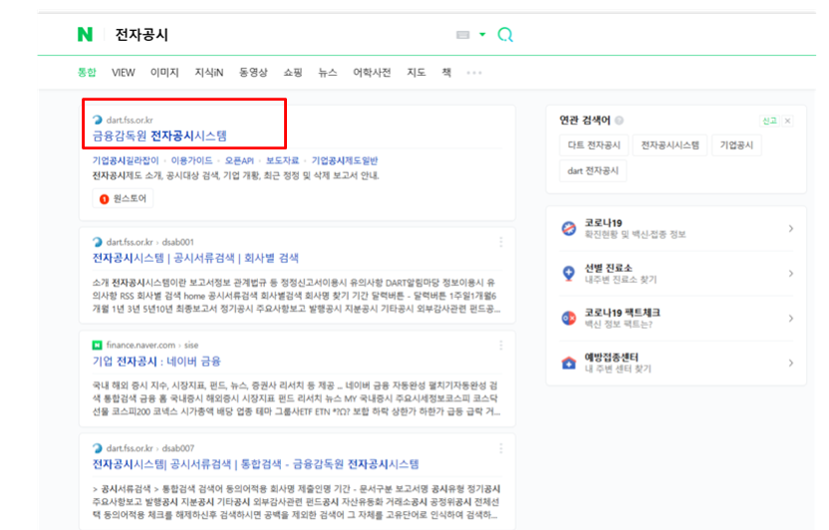Click the 예방접종센터 house icon
This screenshot has width=829, height=530.
click(568, 363)
